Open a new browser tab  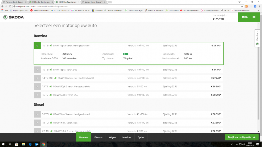click(110, 2)
